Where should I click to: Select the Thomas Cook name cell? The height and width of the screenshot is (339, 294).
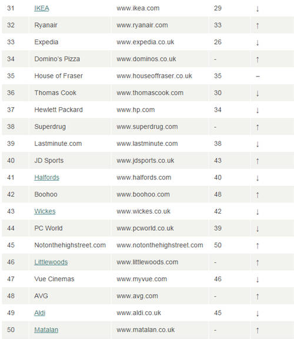coord(70,93)
